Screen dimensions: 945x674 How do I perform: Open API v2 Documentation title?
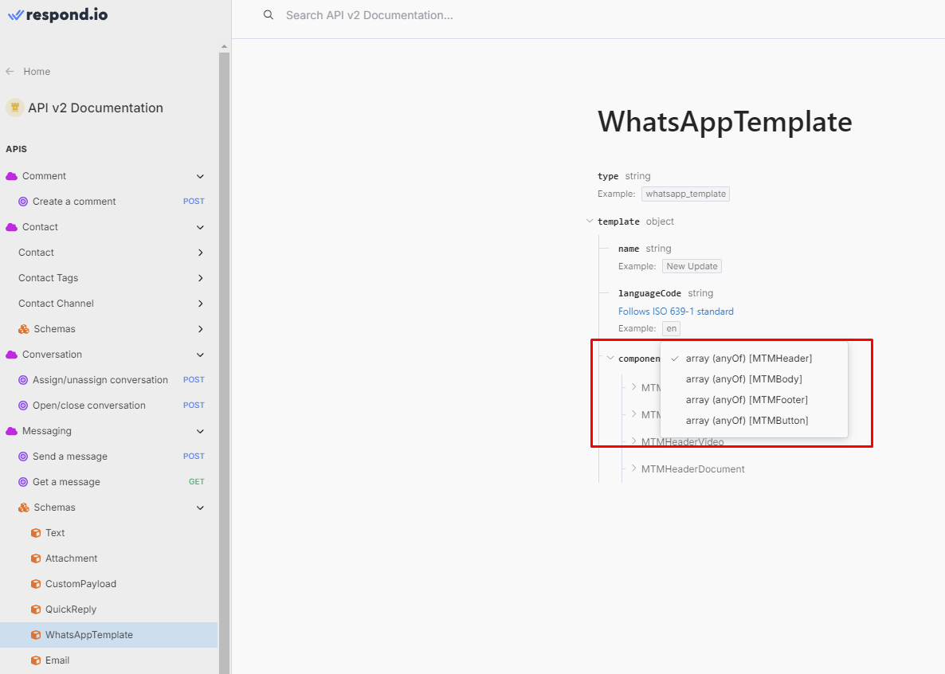pos(96,108)
